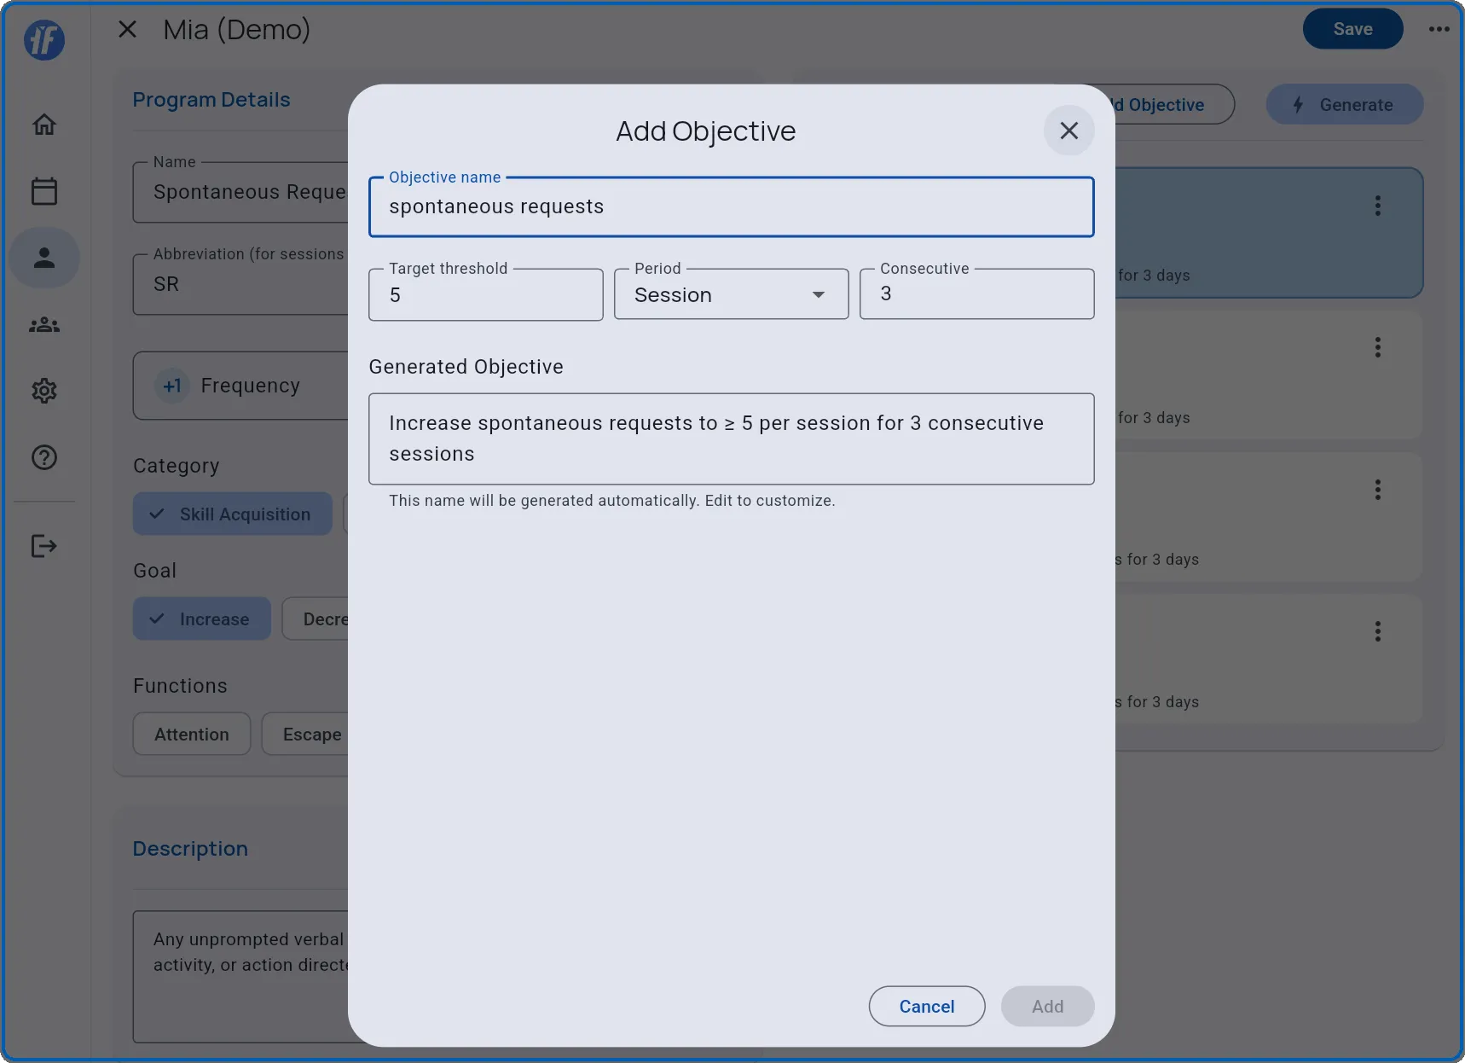This screenshot has height=1063, width=1465.
Task: Cancel adding the objective
Action: point(926,1006)
